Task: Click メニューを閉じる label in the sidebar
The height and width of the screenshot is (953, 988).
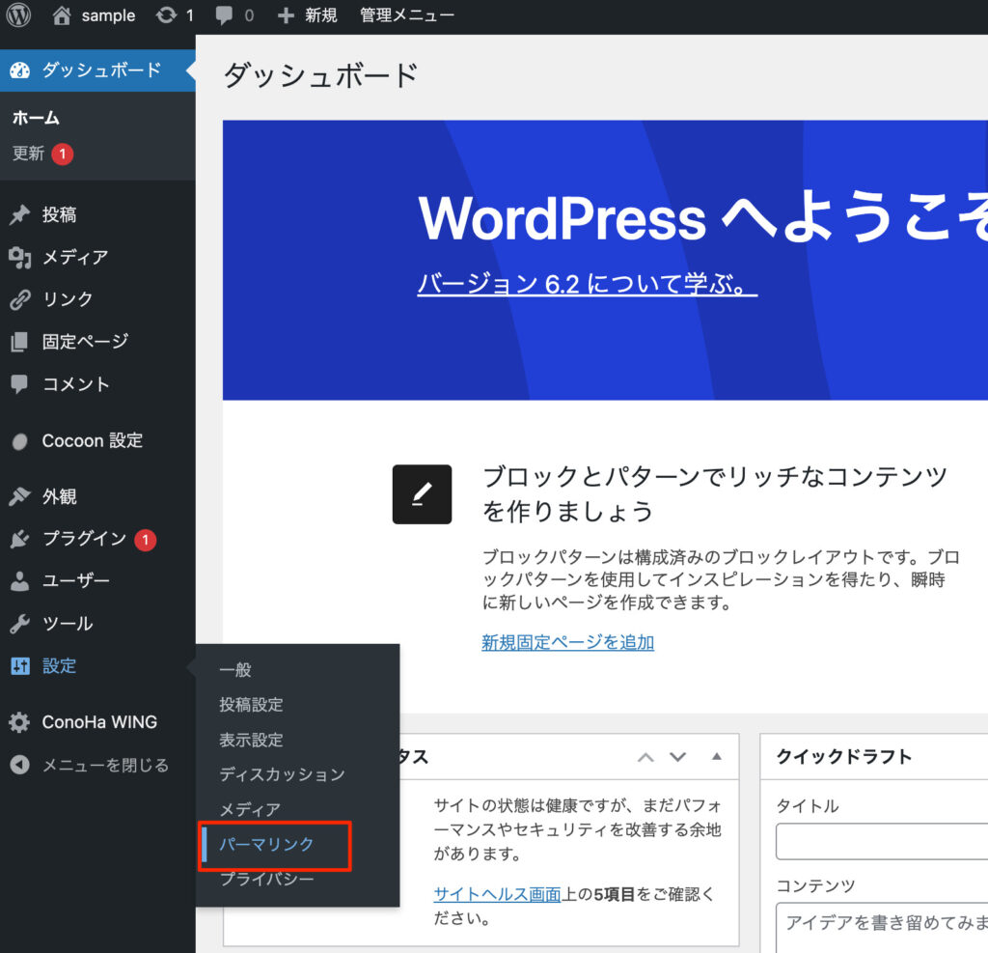Action: point(105,765)
